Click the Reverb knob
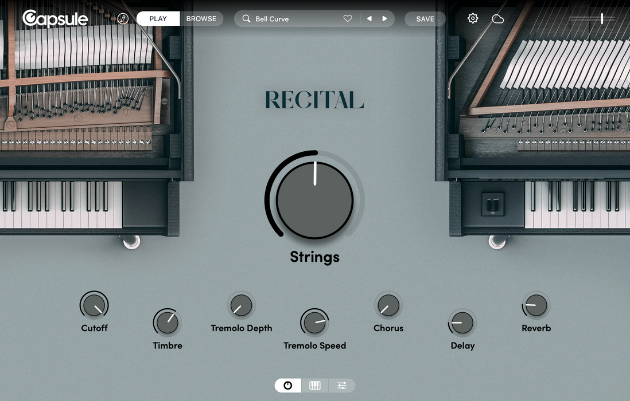This screenshot has width=630, height=401. (x=536, y=306)
